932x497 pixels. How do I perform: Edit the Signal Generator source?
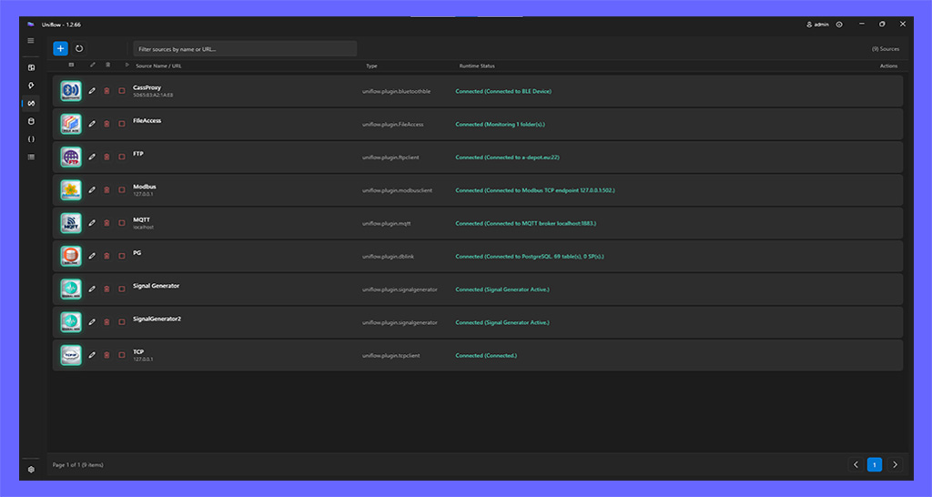coord(92,289)
